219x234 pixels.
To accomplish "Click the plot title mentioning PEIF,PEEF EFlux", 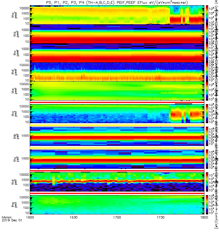I will click(117, 3).
